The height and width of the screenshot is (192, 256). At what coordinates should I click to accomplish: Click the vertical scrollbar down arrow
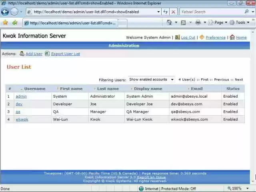point(253,182)
